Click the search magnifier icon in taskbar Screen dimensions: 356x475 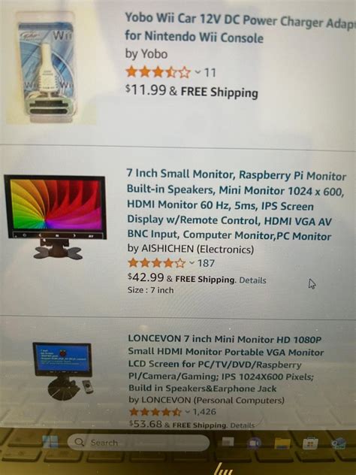pos(79,442)
